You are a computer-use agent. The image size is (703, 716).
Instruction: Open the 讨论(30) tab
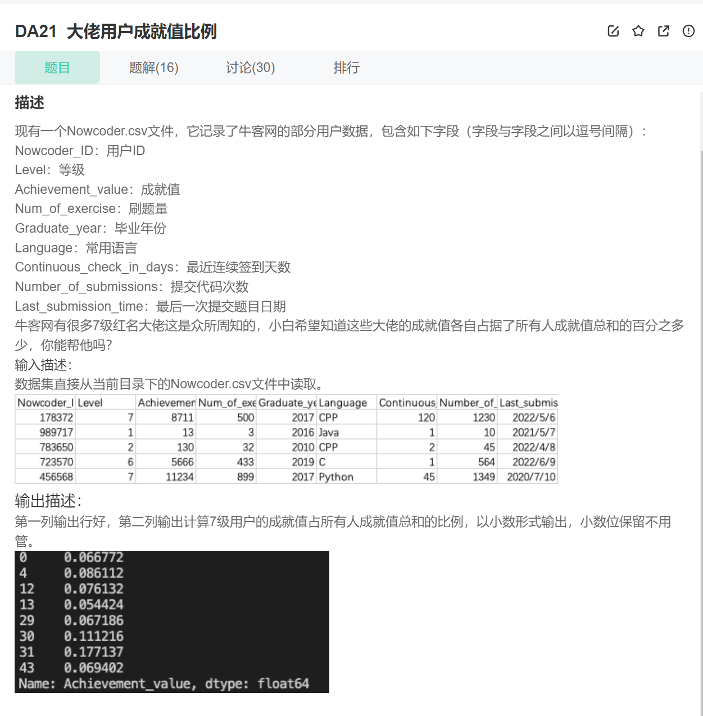click(x=251, y=67)
